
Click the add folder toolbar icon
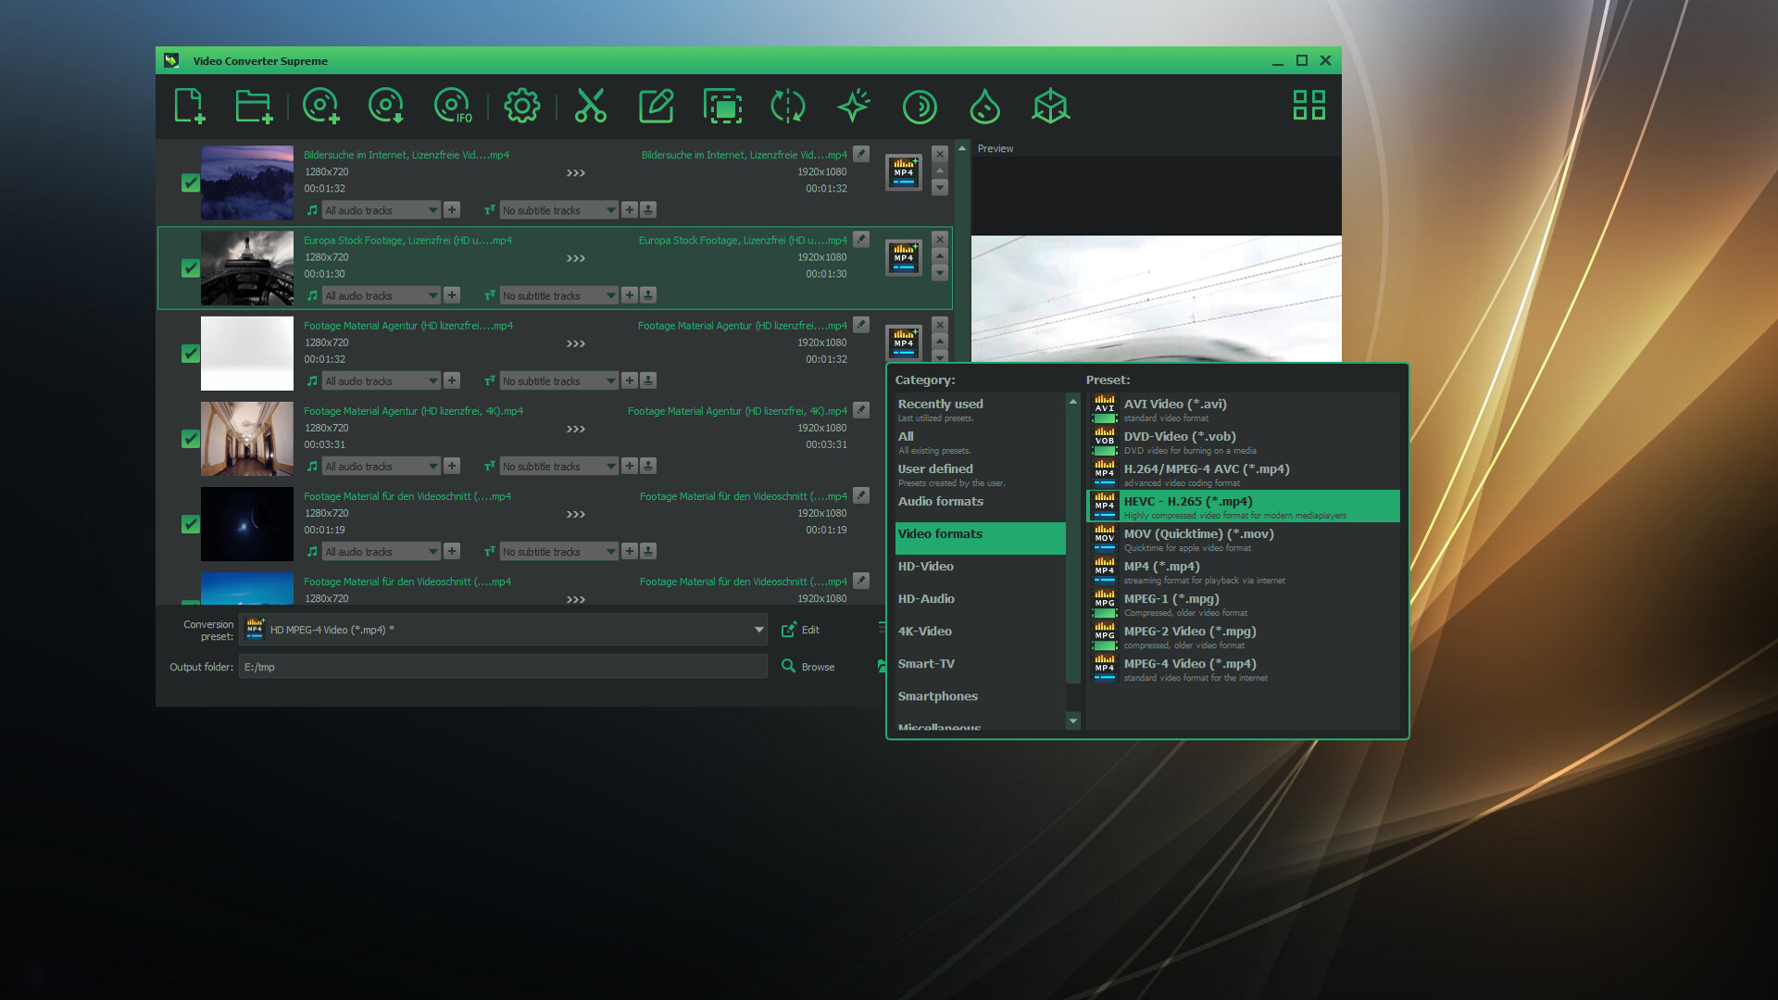[x=253, y=106]
